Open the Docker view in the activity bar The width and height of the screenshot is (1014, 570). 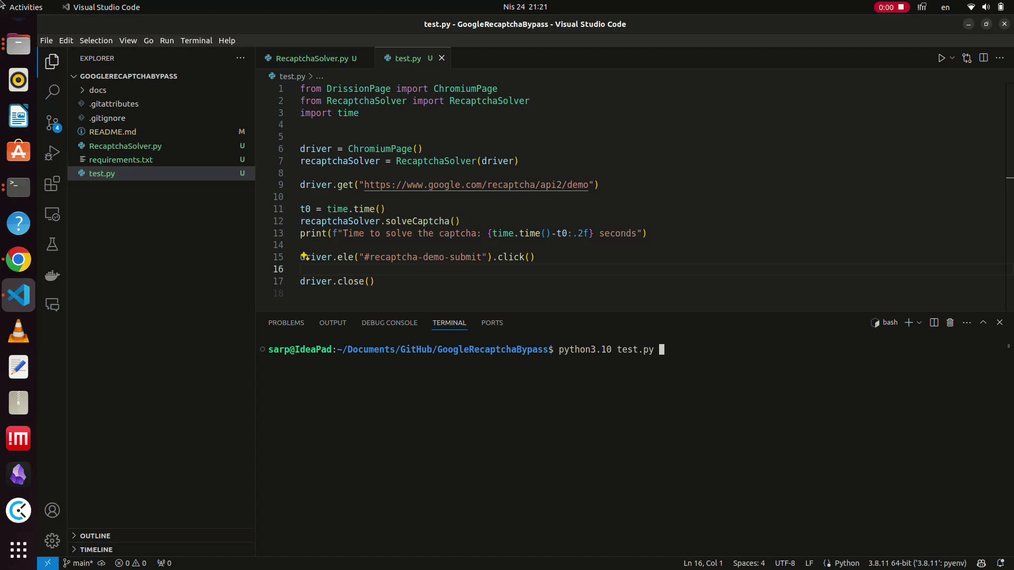pyautogui.click(x=52, y=275)
